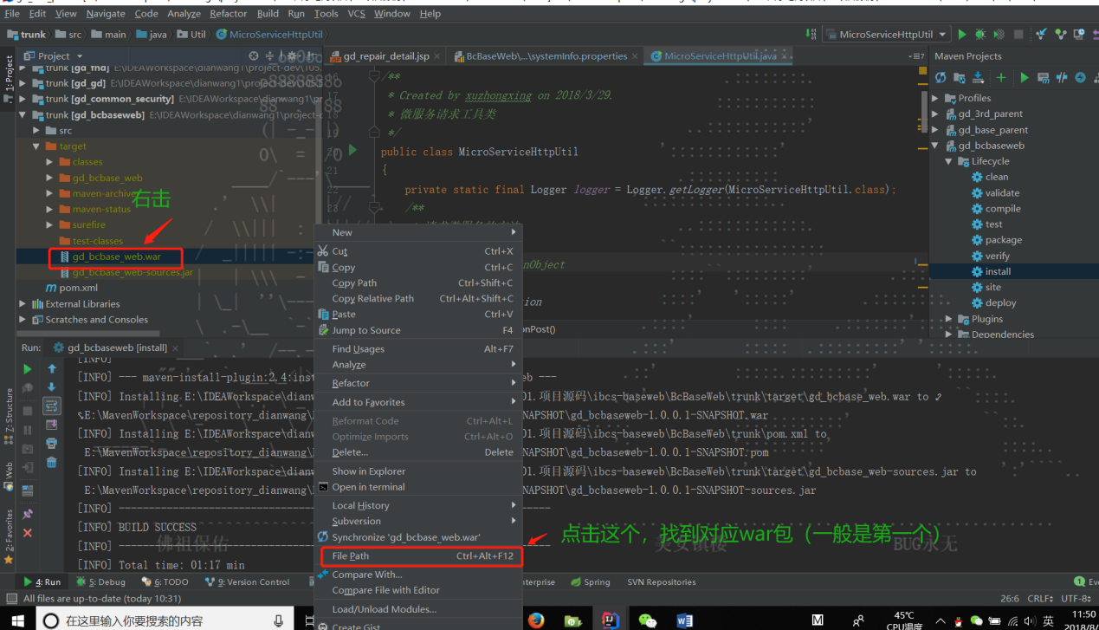Open the 9: Version Control tab
The image size is (1099, 630).
pyautogui.click(x=245, y=582)
